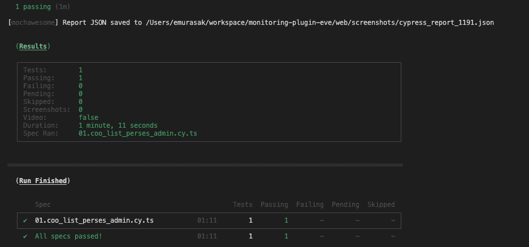This screenshot has height=247, width=529.
Task: Click the All specs passed! message
Action: pos(68,236)
